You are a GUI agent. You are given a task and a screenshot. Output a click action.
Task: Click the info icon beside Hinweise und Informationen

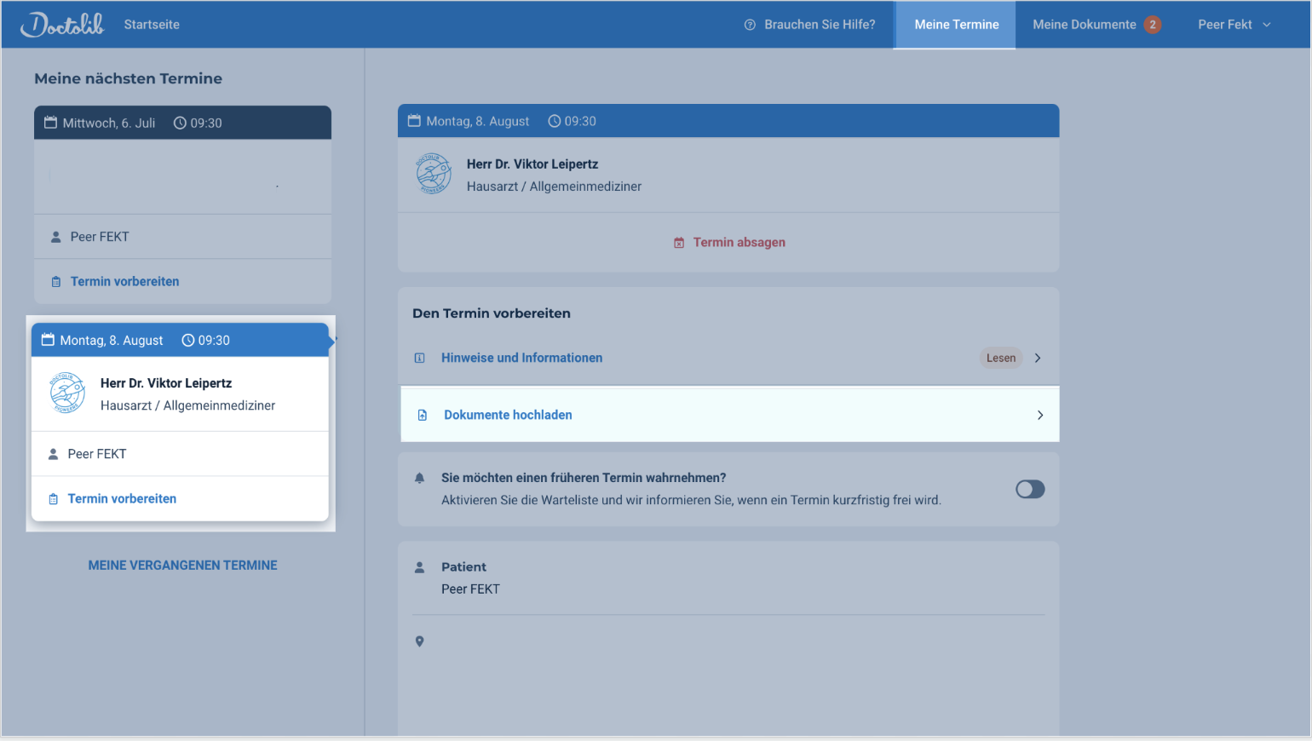point(419,359)
